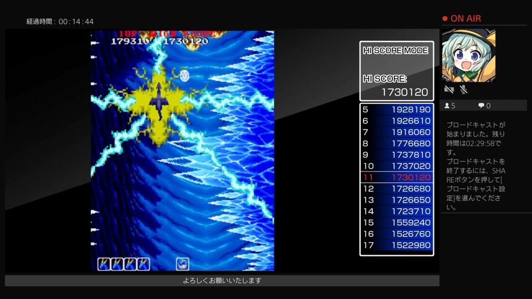
Task: Click the in-game 1UP score 179310
Action: click(x=130, y=42)
